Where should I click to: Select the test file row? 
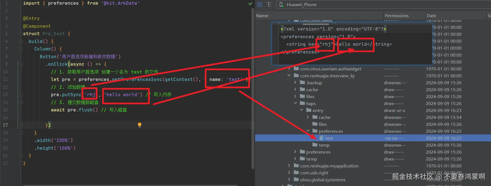pyautogui.click(x=373, y=138)
